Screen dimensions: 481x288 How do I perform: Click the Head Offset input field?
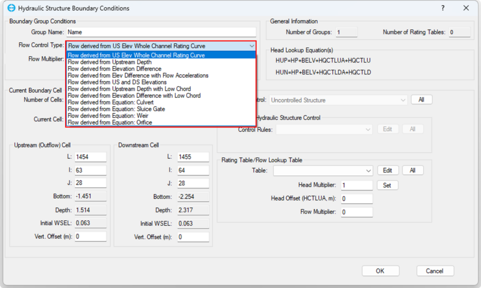(x=357, y=199)
